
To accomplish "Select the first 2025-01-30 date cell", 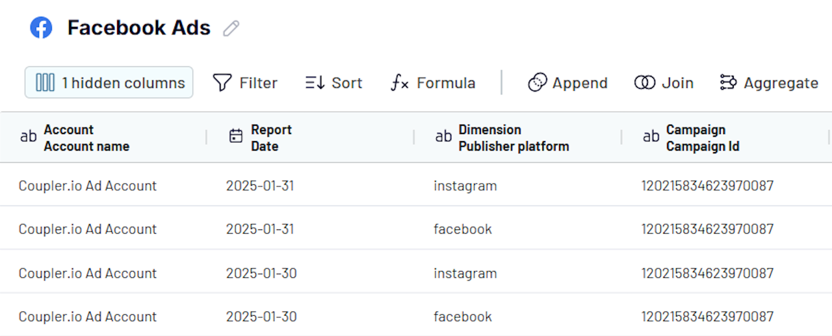I will 261,273.
